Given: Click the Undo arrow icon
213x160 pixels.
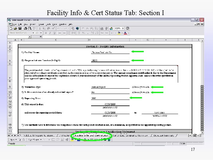Looking at the screenshot, I should [x=59, y=28].
